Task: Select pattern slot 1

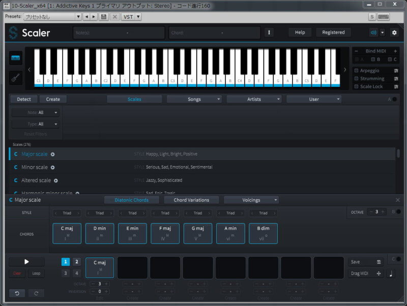Action: click(66, 262)
